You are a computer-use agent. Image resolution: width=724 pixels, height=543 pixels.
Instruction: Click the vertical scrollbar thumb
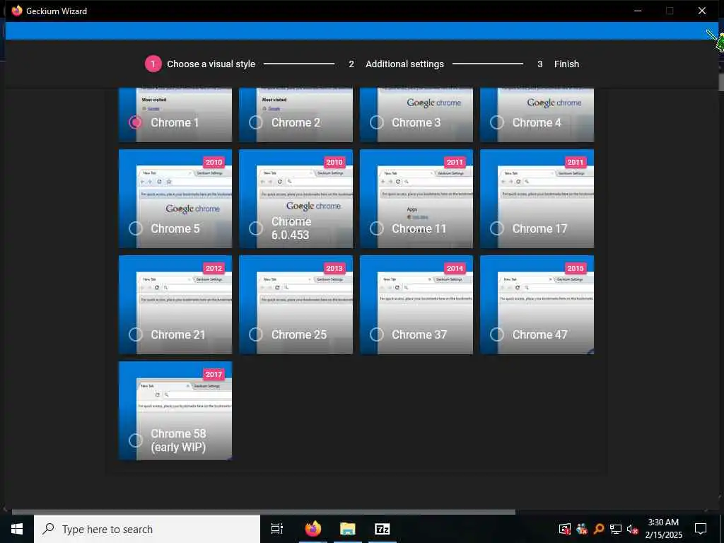(720, 82)
